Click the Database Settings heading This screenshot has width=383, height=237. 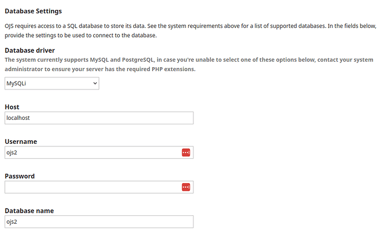[33, 11]
